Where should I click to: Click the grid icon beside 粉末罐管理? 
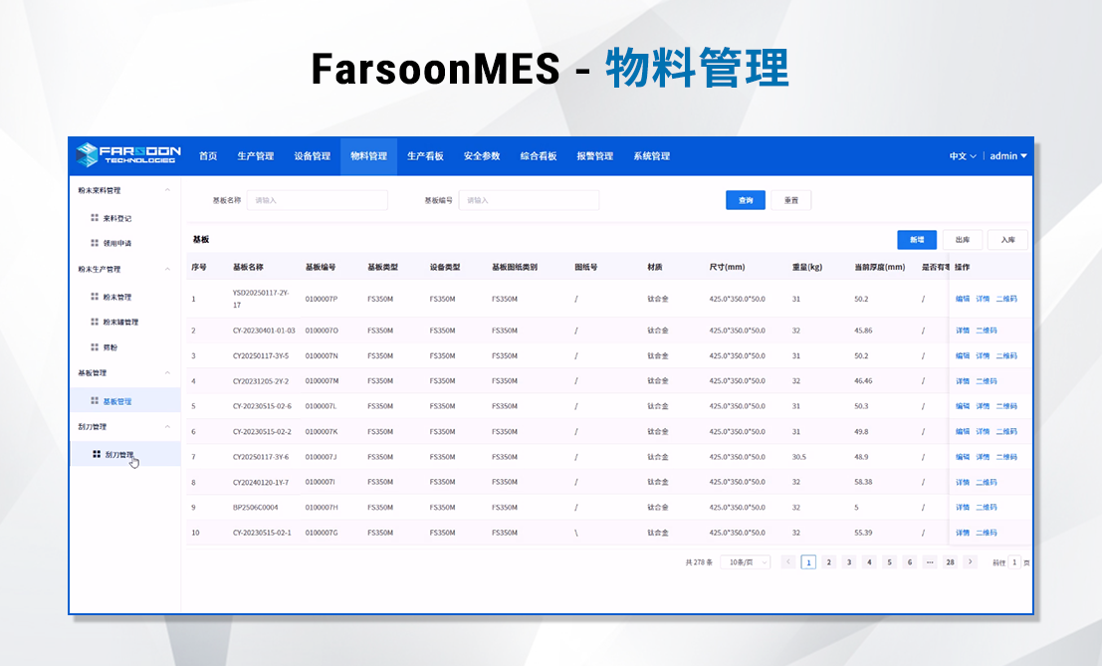[95, 322]
